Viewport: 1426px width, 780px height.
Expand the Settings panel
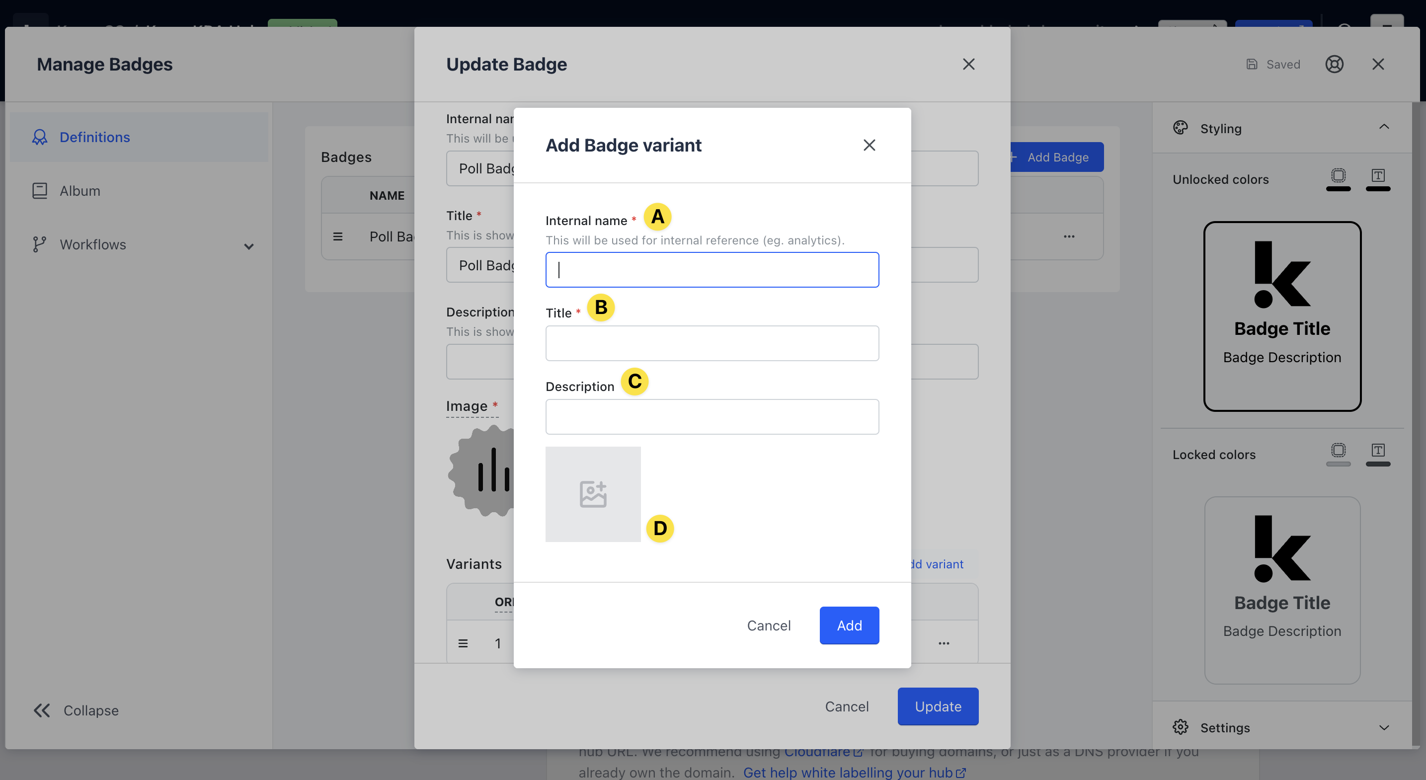pyautogui.click(x=1383, y=727)
